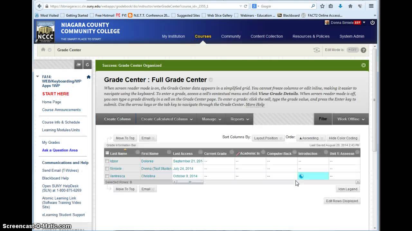Dismiss the green success banner
This screenshot has width=412, height=231.
coord(363,65)
